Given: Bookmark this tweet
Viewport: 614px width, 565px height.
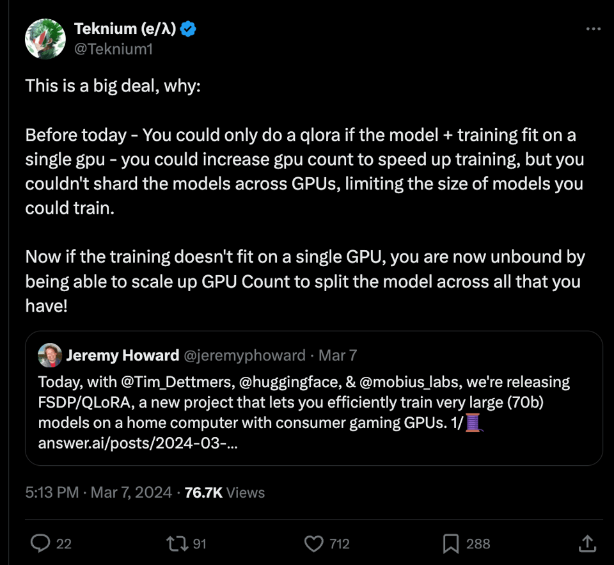Looking at the screenshot, I should click(452, 544).
